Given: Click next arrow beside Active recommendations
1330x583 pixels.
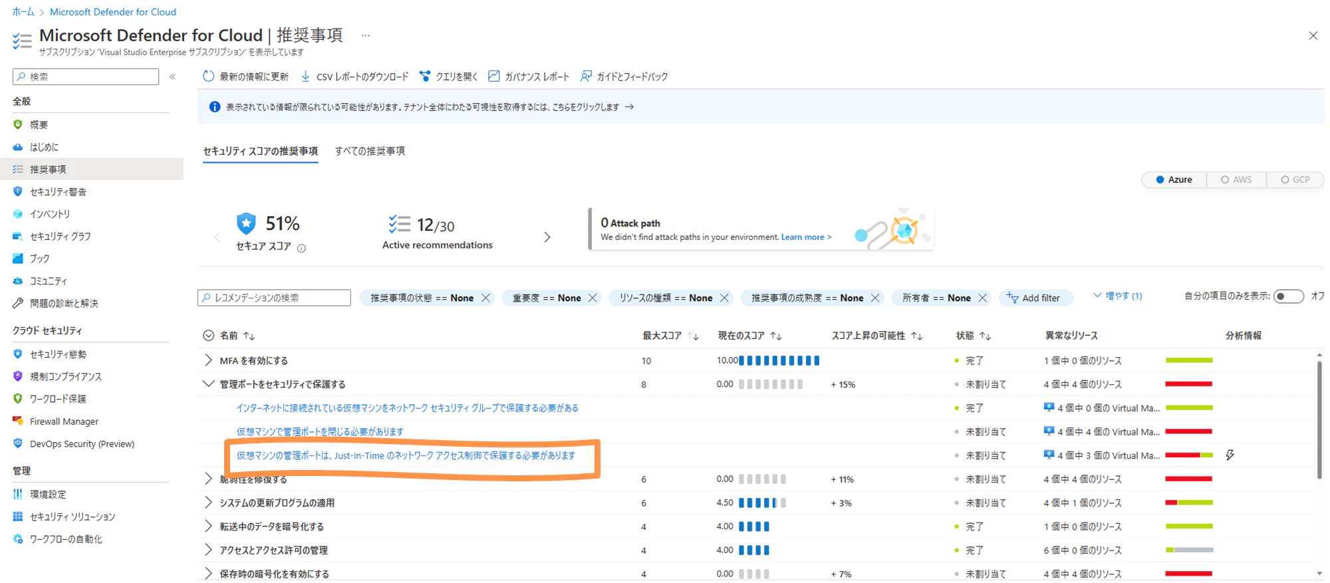Looking at the screenshot, I should (547, 237).
